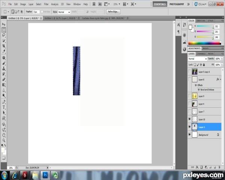Screen dimensions: 225x180
Task: Select the Horizontal Type tool
Action: click(x=4, y=107)
